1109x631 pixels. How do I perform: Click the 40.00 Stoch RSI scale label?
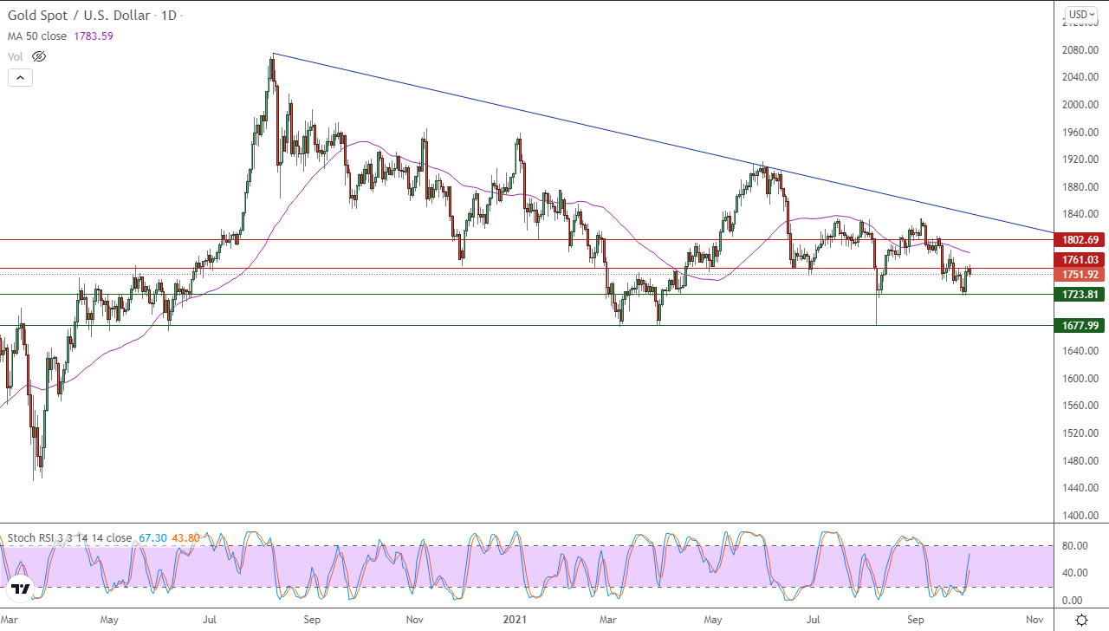point(1074,573)
